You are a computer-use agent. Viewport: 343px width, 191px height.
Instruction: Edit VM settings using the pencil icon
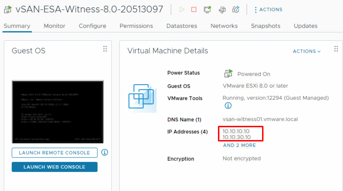[222, 9]
